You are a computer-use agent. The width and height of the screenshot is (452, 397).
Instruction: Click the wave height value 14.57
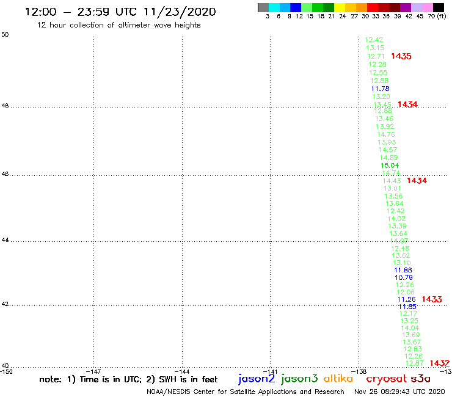tap(388, 150)
